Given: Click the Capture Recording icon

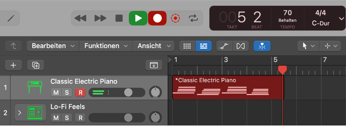Looking at the screenshot, I should coord(175,18).
